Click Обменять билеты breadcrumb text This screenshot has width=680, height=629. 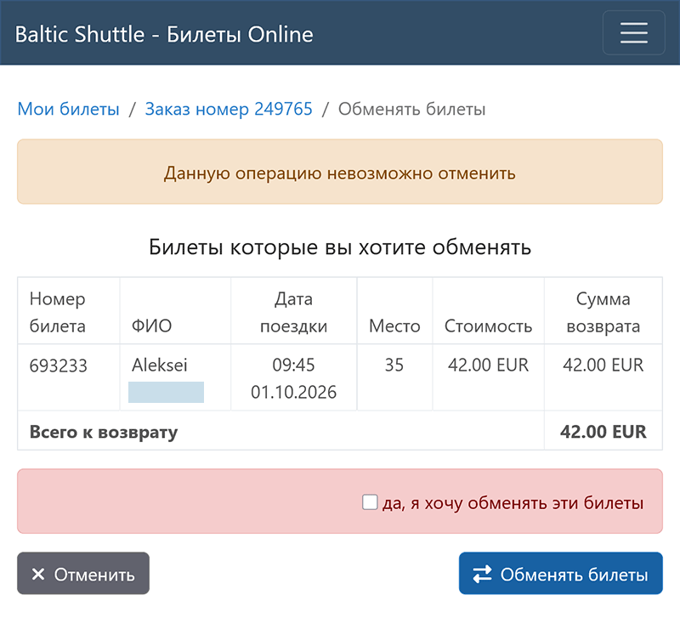pyautogui.click(x=411, y=109)
